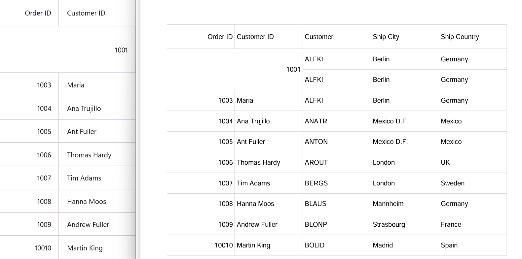The image size is (522, 259).
Task: Click the Spain ship country cell
Action: pos(449,245)
